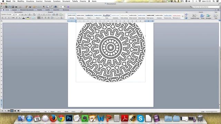Expand the styles gallery arrow

183,16
